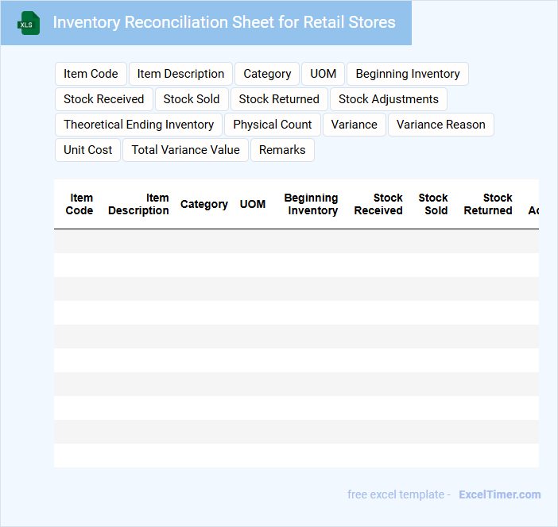Click the green XLS file icon
Viewport: 558px width, 527px height.
coord(29,23)
